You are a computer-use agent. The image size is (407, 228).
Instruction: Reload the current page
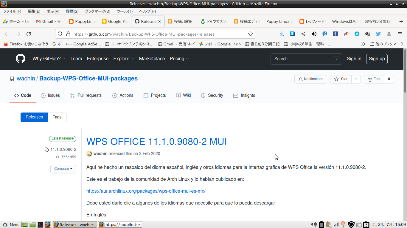[x=29, y=34]
